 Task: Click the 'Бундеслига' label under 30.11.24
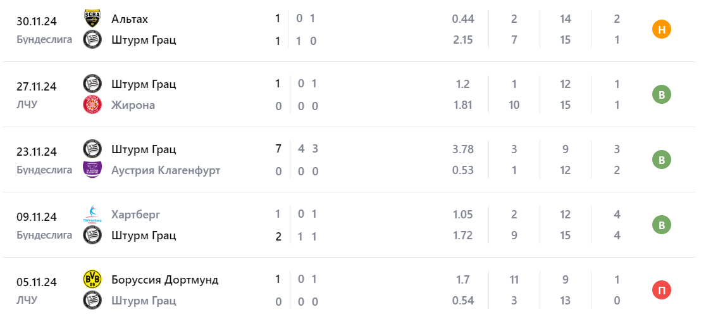44,40
